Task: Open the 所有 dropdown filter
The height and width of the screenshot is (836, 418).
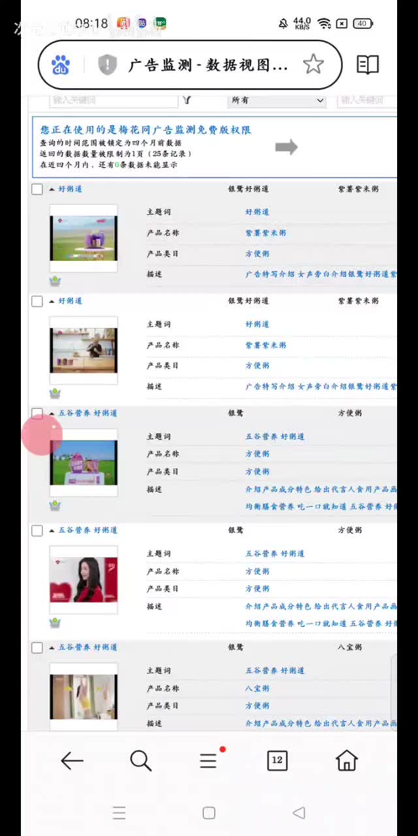Action: pyautogui.click(x=277, y=100)
